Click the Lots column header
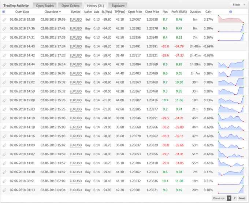 (x=97, y=12)
